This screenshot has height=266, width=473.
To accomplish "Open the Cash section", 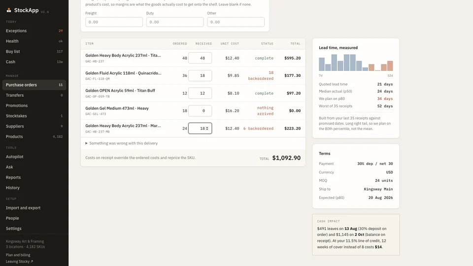I will coord(34,62).
